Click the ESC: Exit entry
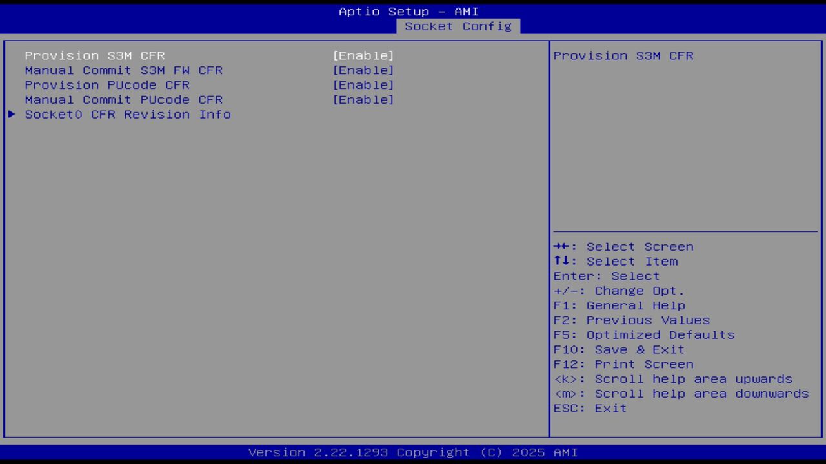 click(589, 408)
